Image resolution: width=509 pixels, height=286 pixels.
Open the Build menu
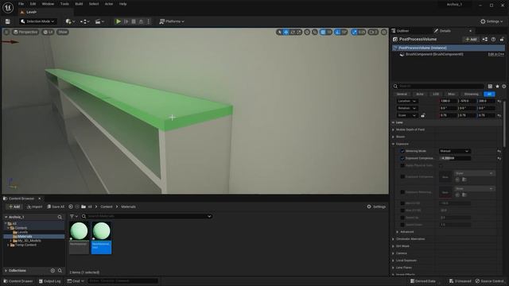click(79, 4)
